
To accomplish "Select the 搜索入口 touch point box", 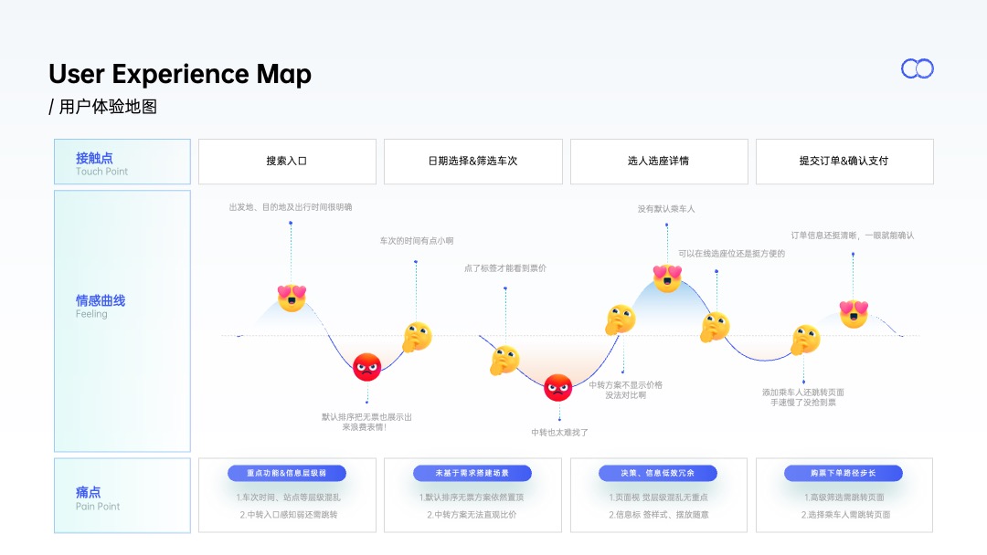I will [x=287, y=162].
